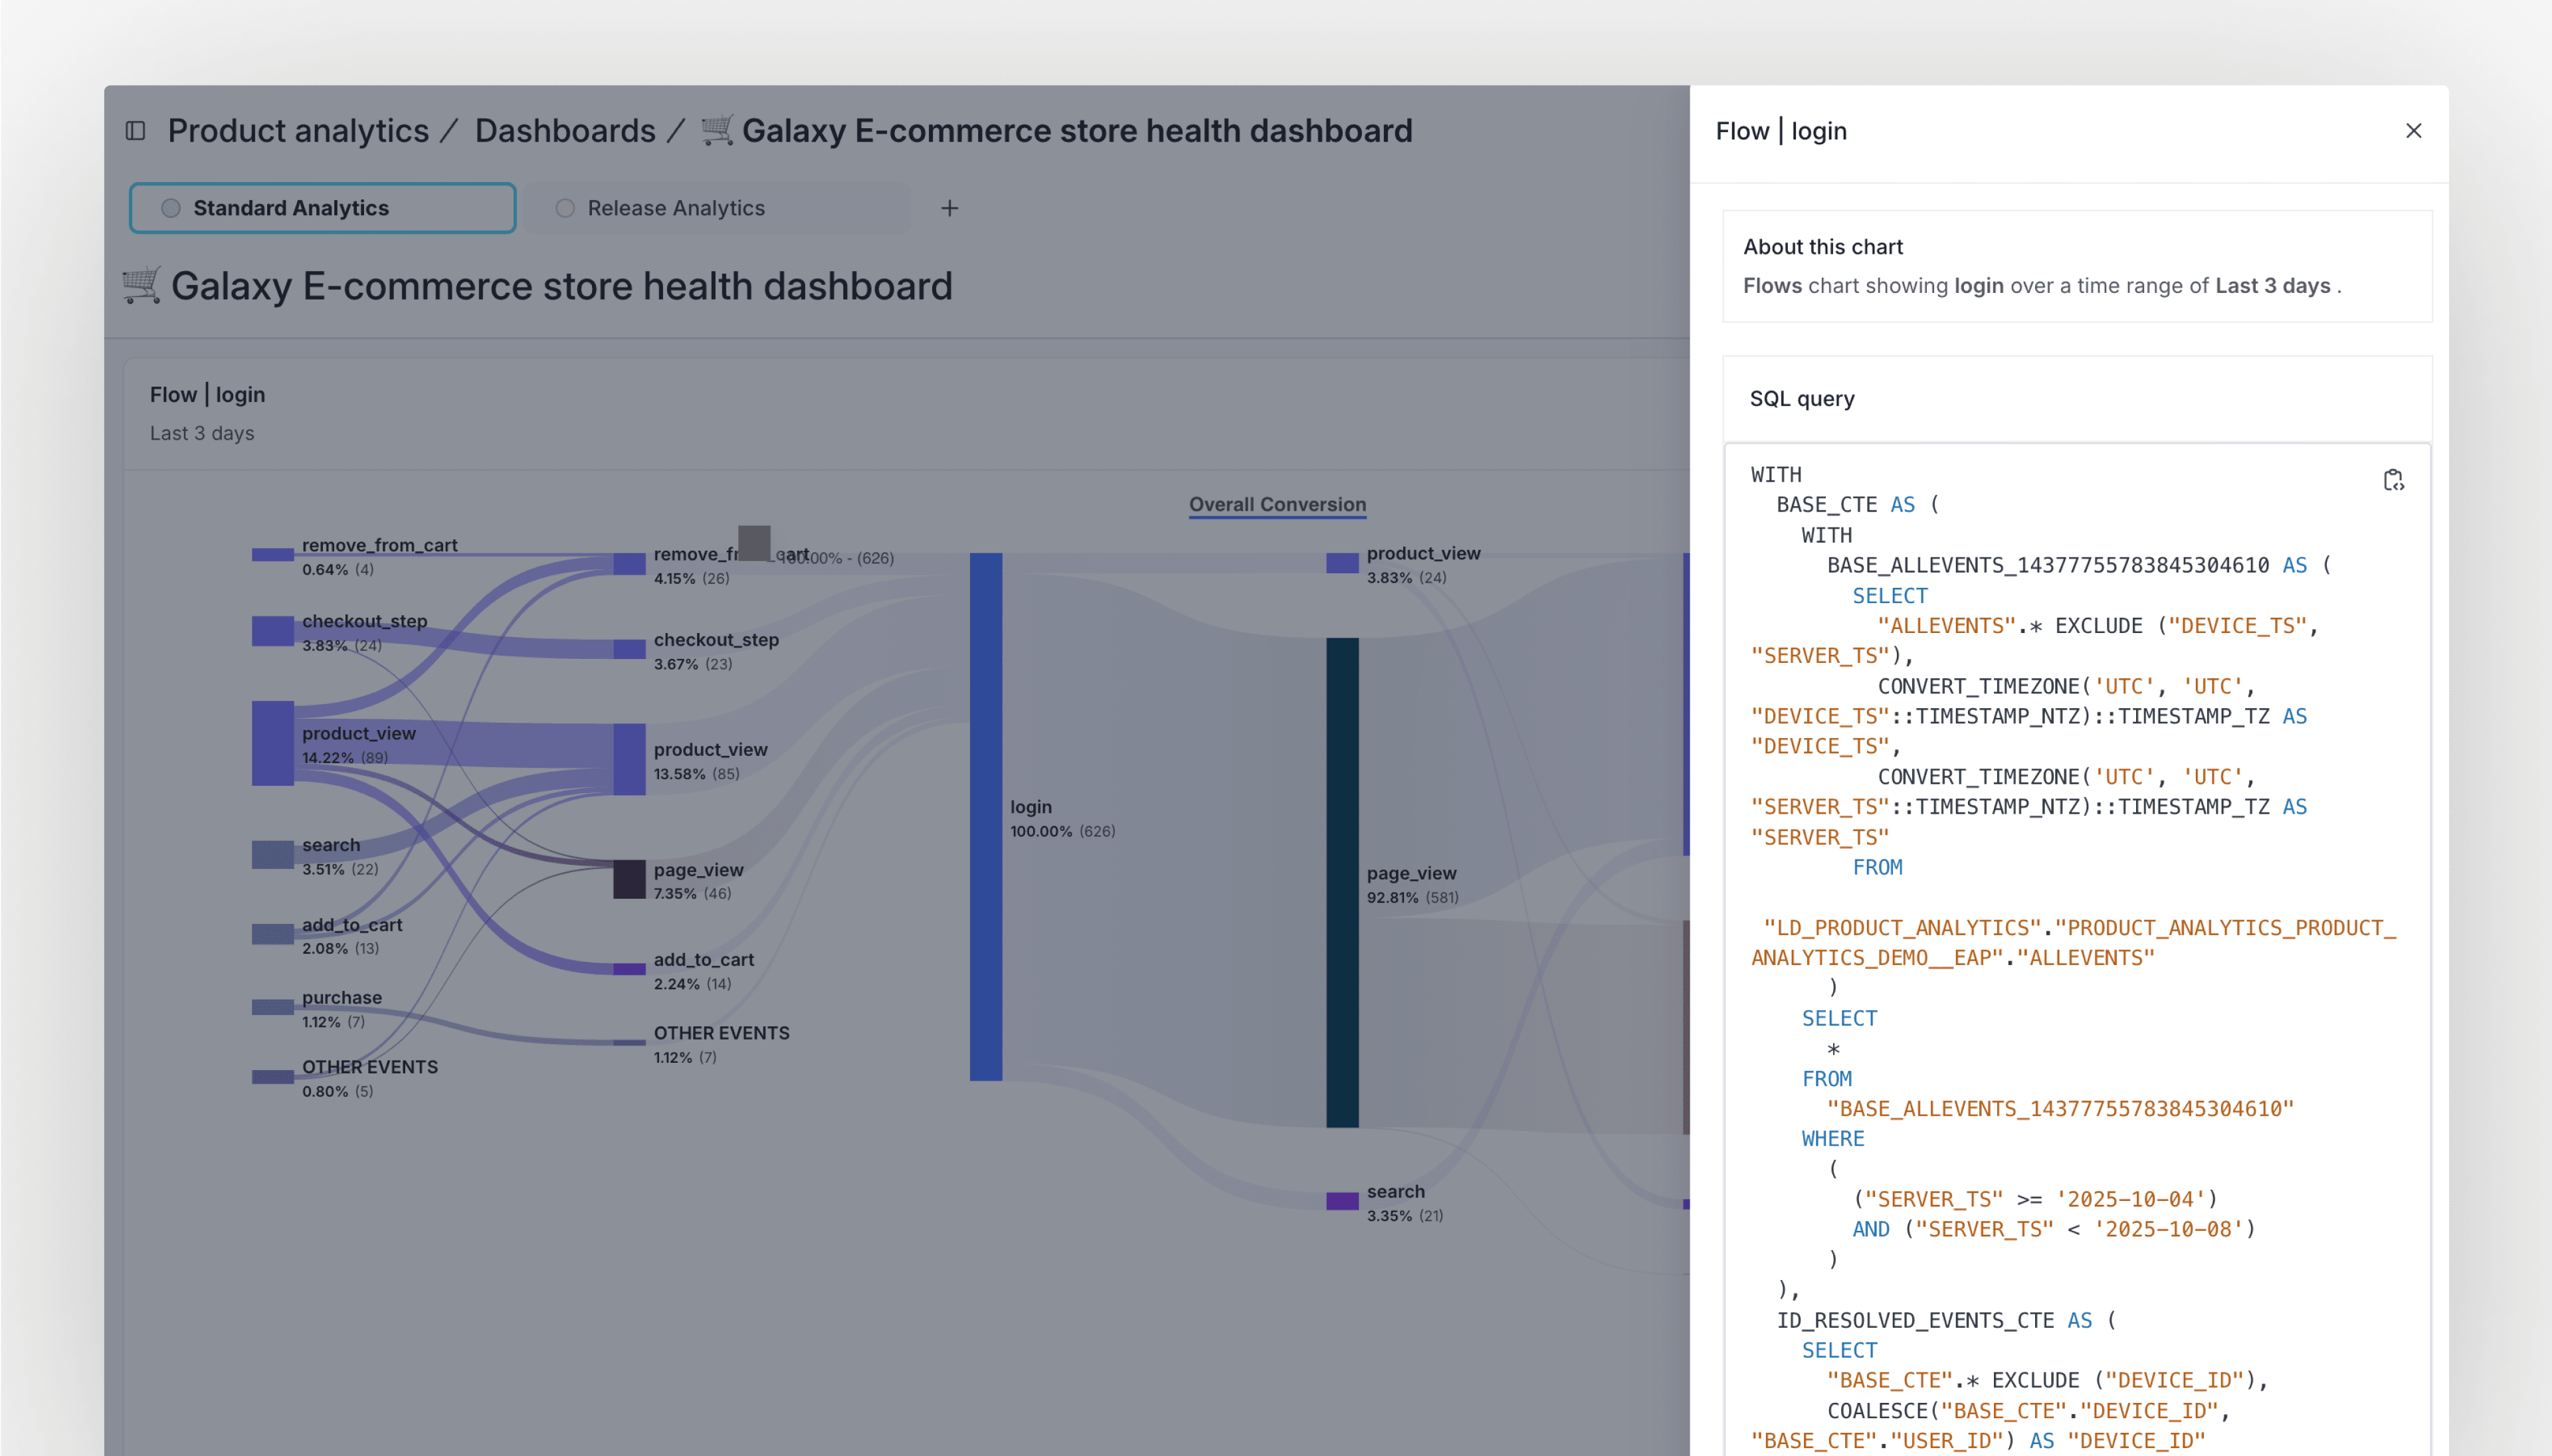Screen dimensions: 2552x1456
Task: Select the purple search node on right
Action: [1342, 1201]
